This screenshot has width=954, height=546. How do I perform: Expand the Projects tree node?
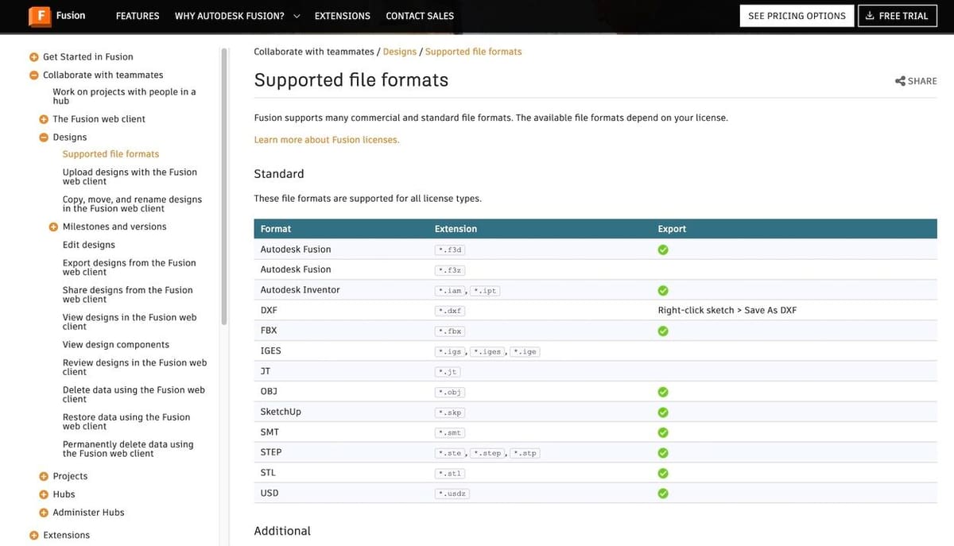point(44,476)
